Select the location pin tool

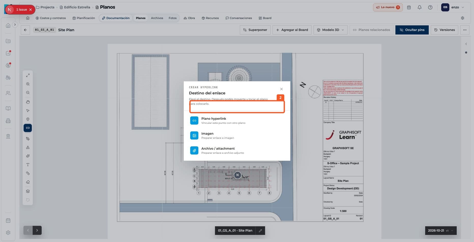click(x=28, y=119)
